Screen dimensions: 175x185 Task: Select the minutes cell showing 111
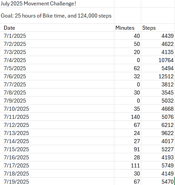[x=128, y=165]
